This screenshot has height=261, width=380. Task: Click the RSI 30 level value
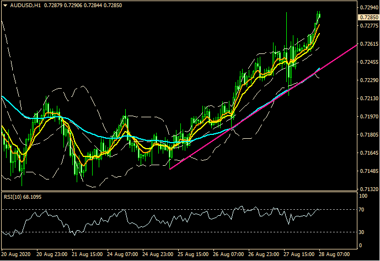click(x=362, y=232)
